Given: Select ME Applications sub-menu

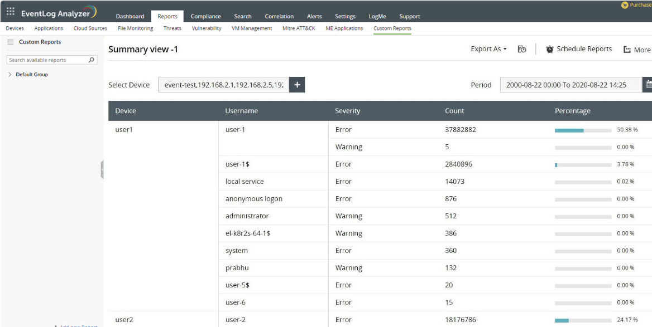Looking at the screenshot, I should (344, 28).
